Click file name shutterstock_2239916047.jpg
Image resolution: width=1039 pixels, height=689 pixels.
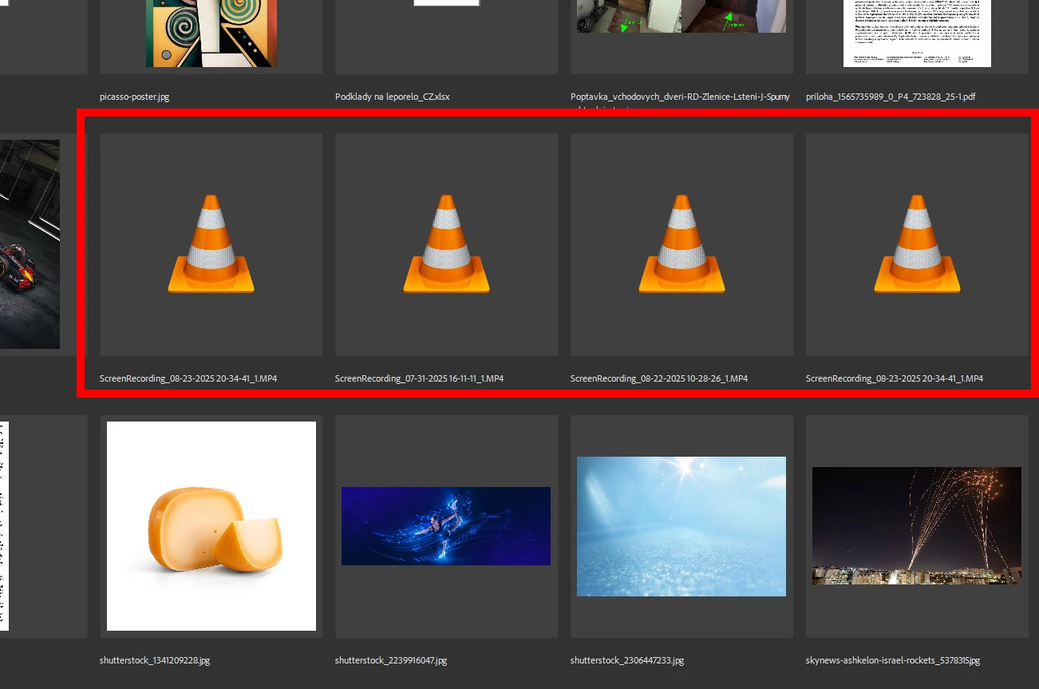click(x=391, y=660)
